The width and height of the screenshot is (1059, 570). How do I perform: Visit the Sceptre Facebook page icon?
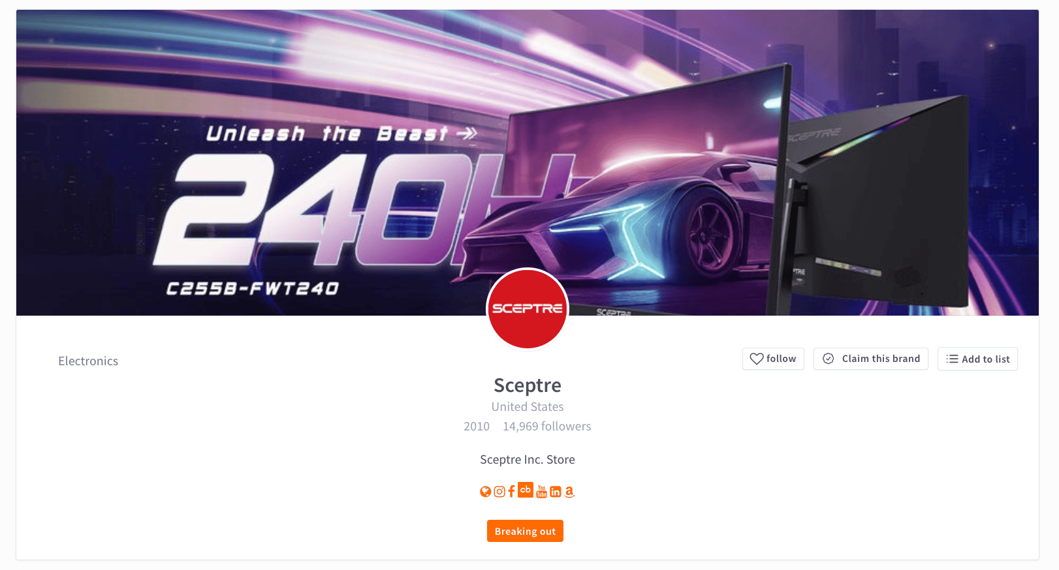click(x=512, y=491)
